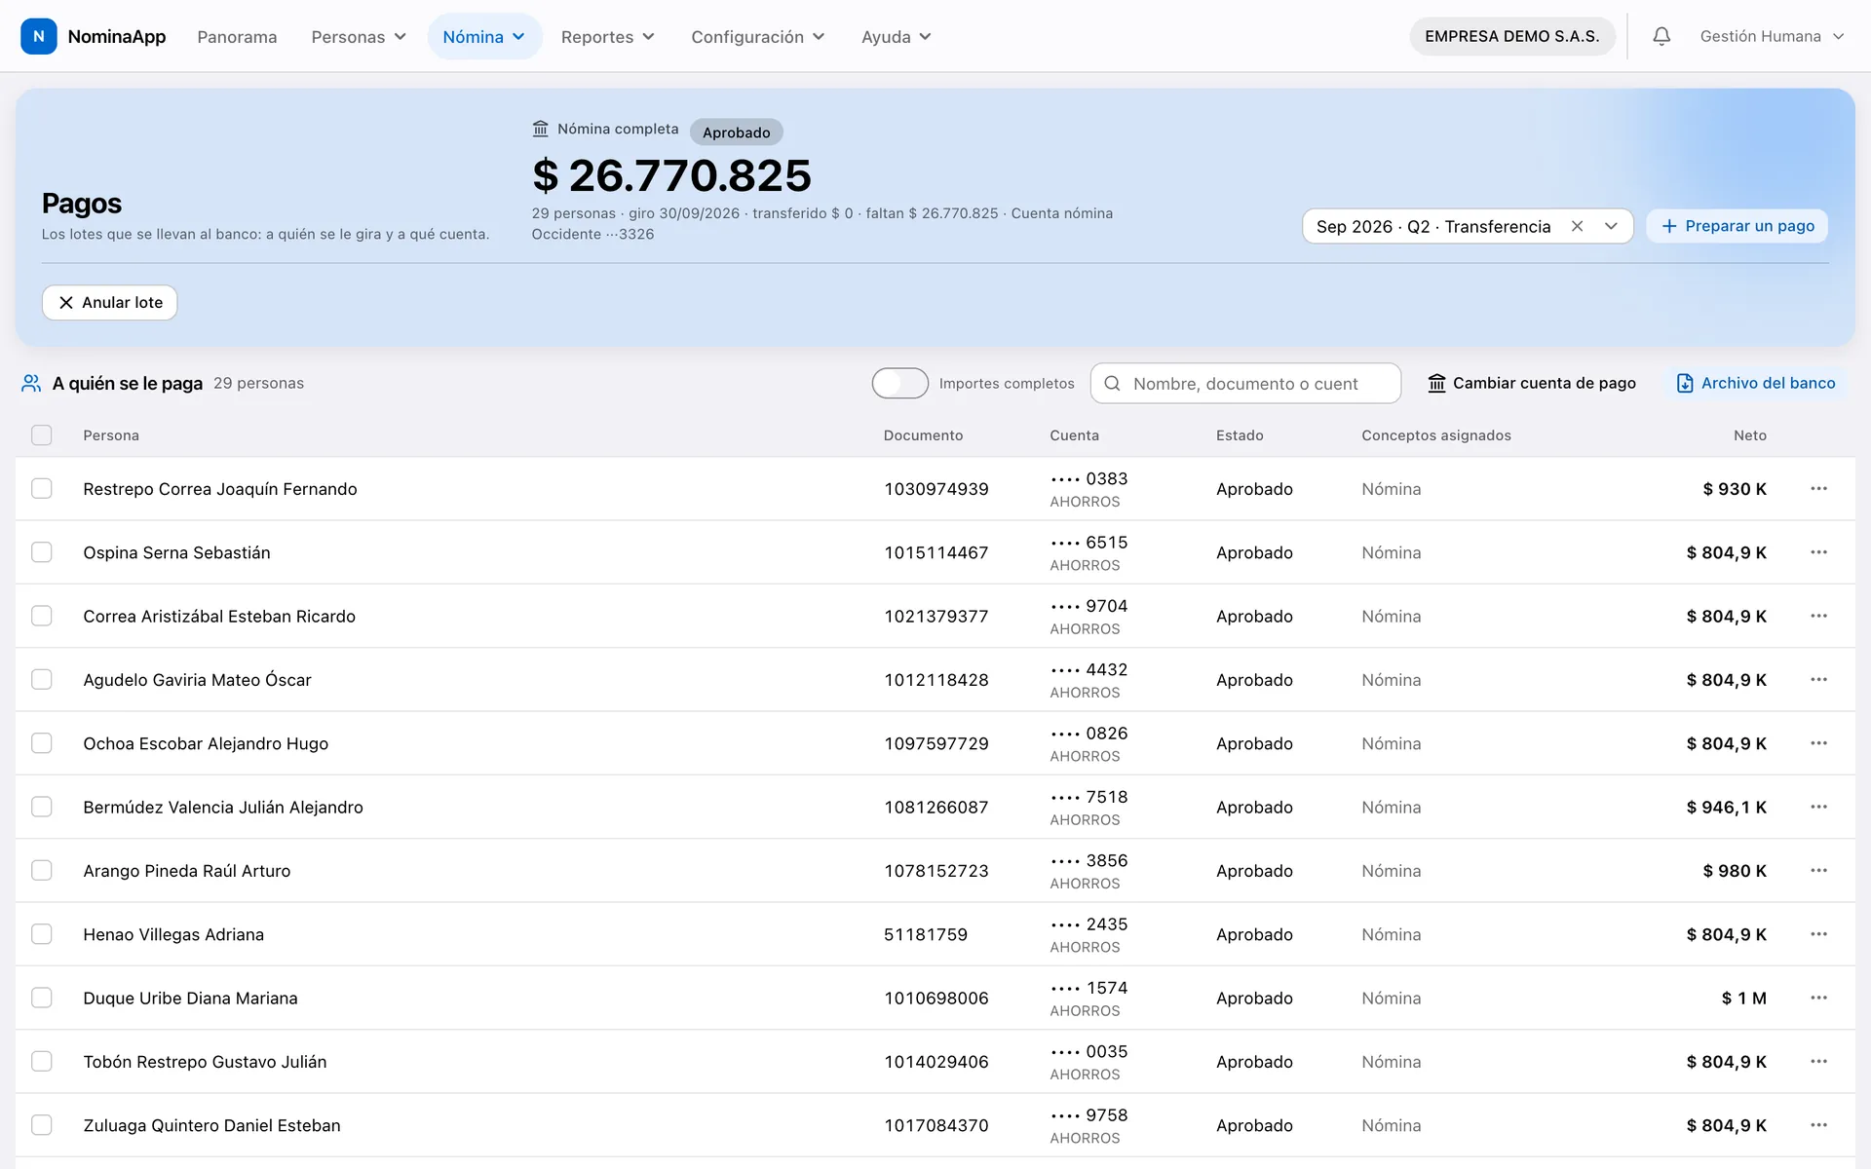1871x1169 pixels.
Task: Open row menu for Ospina Serna Sebastián
Action: [1818, 552]
